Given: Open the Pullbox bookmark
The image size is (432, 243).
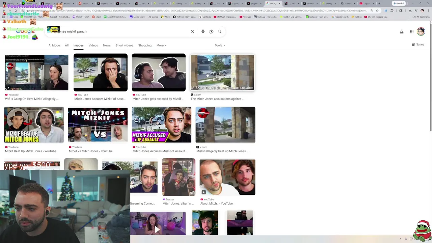Looking at the screenshot, I should [356, 17].
